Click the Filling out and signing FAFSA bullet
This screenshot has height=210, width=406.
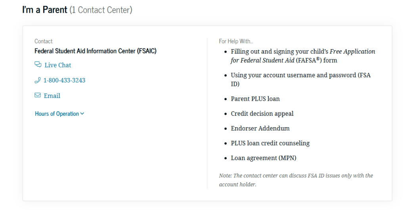click(x=303, y=56)
